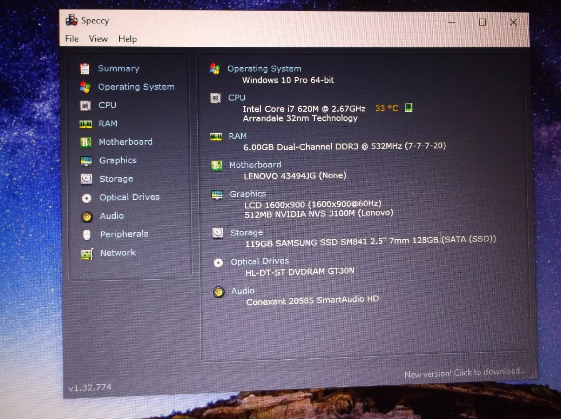The height and width of the screenshot is (419, 561).
Task: Maximize the Speccy window
Action: (482, 22)
